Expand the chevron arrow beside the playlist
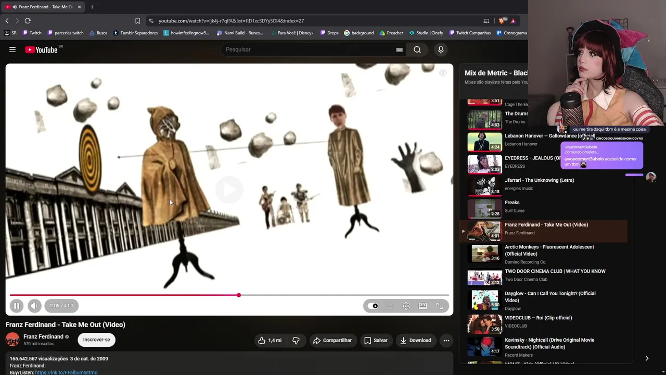This screenshot has height=375, width=666. pos(647,358)
